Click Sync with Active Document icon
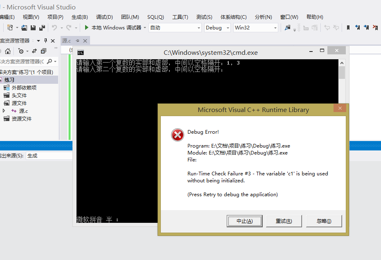 [x=34, y=51]
